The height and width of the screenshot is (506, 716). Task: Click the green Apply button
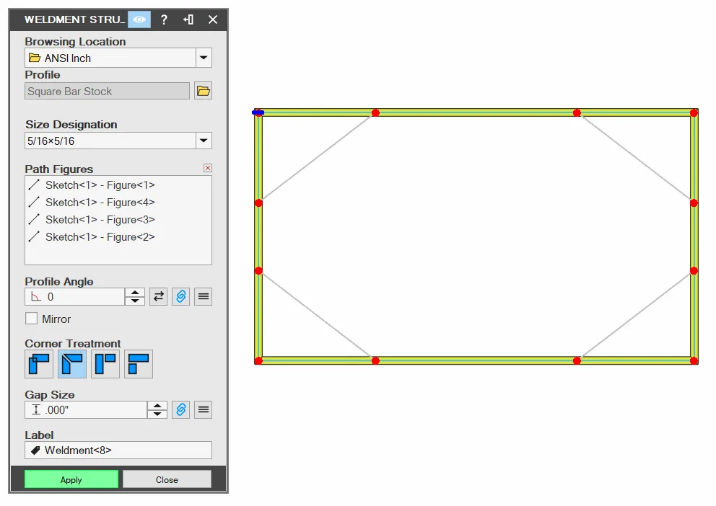[71, 479]
